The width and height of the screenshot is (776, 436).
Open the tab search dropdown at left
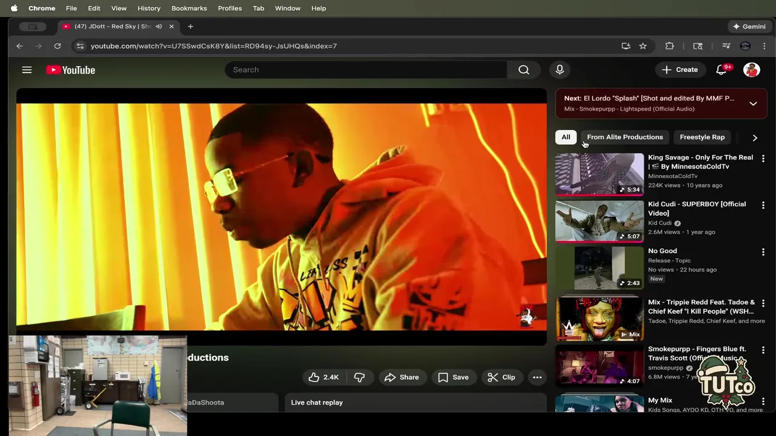pyautogui.click(x=33, y=27)
